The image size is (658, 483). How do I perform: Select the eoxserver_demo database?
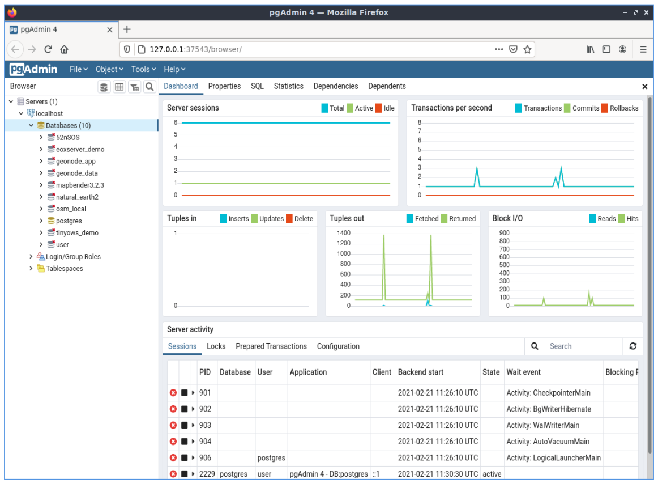point(80,150)
